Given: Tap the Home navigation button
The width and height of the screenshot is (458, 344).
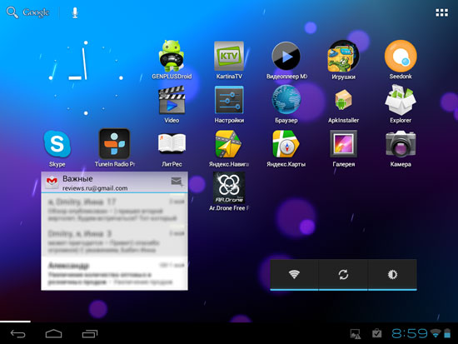Looking at the screenshot, I should [x=53, y=333].
